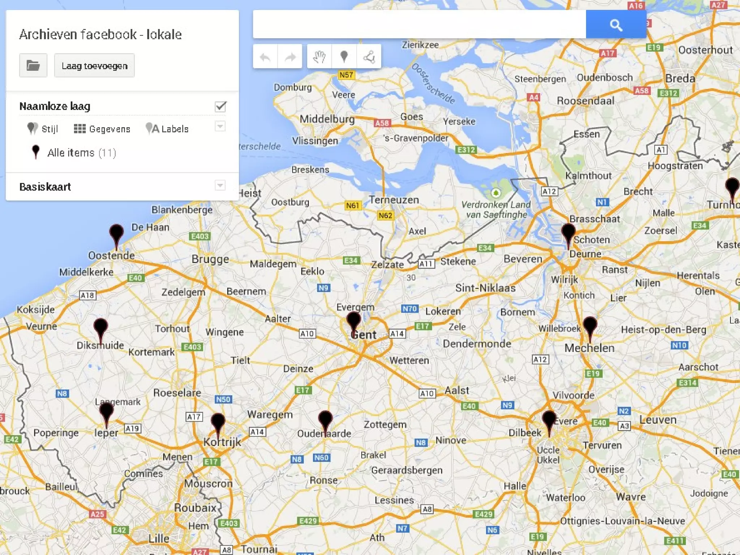
Task: Select the hand pan tool
Action: 319,57
